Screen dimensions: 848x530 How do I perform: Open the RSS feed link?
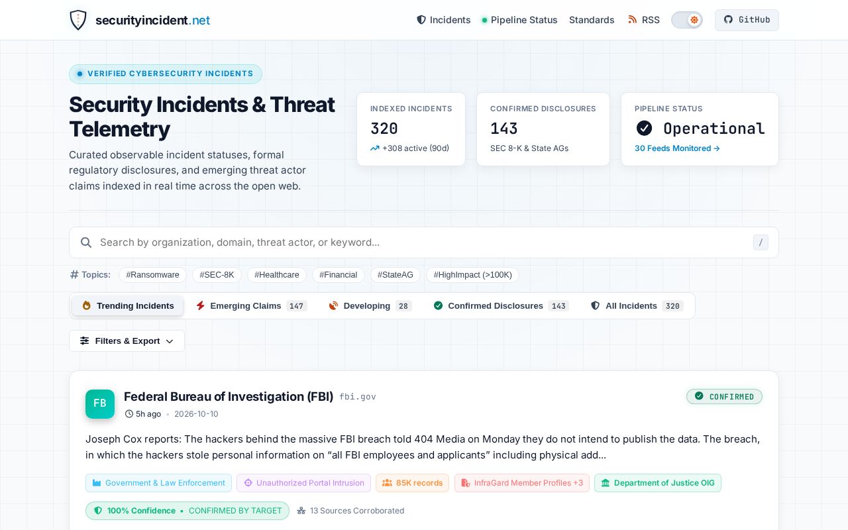point(644,20)
